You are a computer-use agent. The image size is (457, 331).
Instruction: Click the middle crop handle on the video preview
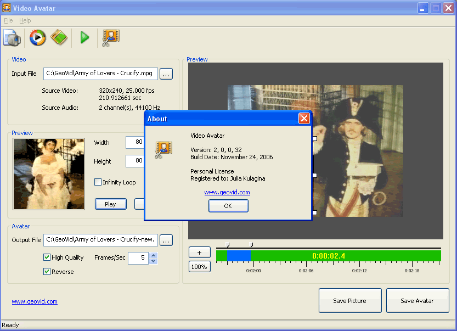(315, 175)
